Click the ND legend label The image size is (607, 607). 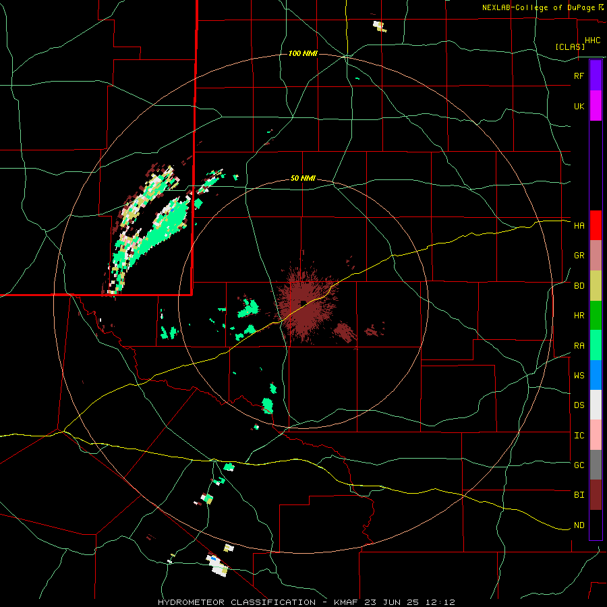click(579, 525)
